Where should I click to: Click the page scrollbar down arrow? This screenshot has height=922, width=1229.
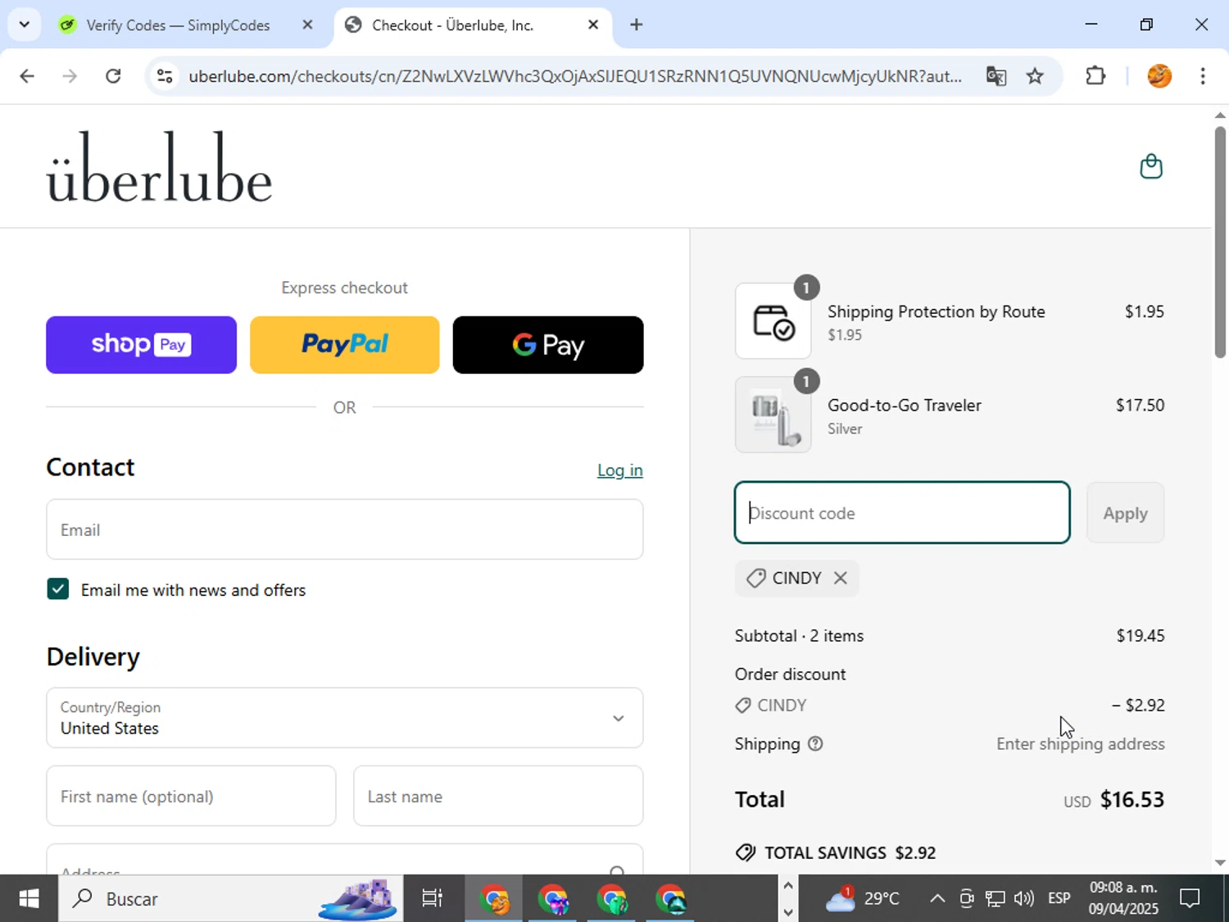[1220, 862]
